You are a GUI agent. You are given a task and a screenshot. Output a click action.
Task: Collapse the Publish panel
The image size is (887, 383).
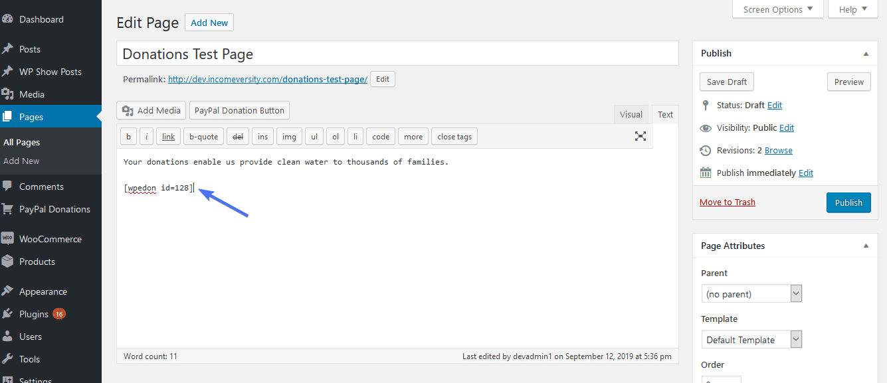click(x=866, y=53)
